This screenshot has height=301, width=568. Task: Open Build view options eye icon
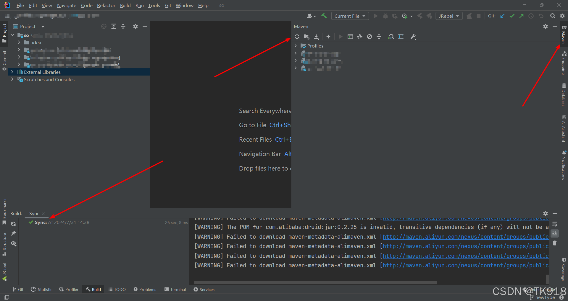coord(13,243)
